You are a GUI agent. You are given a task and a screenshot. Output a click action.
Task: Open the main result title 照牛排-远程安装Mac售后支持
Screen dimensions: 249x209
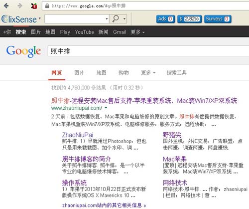pos(144,101)
